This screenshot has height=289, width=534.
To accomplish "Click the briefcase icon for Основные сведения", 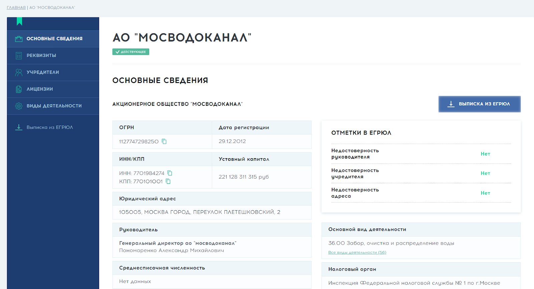I will point(19,39).
